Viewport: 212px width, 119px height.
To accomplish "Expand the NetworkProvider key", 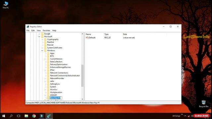I will pos(45,79).
